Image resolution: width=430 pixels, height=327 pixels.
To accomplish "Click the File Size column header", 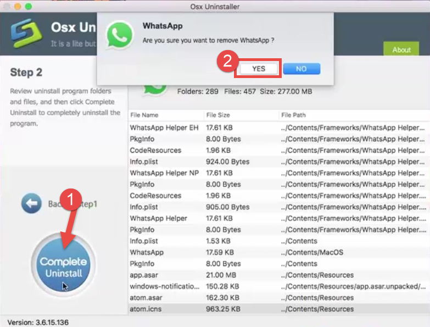I will [241, 115].
